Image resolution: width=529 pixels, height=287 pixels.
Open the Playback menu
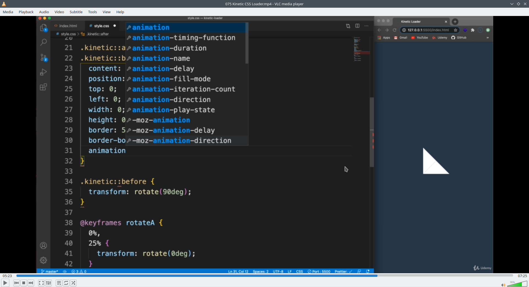click(26, 12)
